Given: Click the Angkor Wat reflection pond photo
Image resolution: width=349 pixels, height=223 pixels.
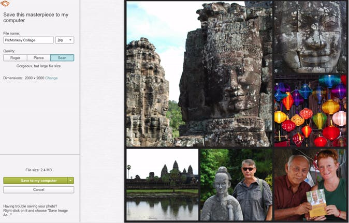Looking at the screenshot, I should 162,185.
